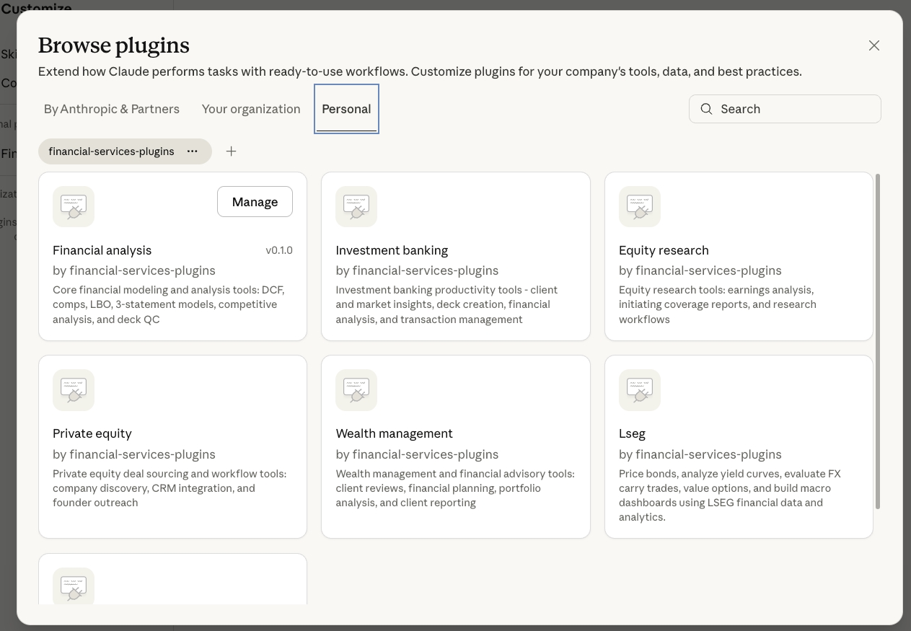Open the financial-services-plugins three-dot menu
This screenshot has width=911, height=631.
pos(193,151)
